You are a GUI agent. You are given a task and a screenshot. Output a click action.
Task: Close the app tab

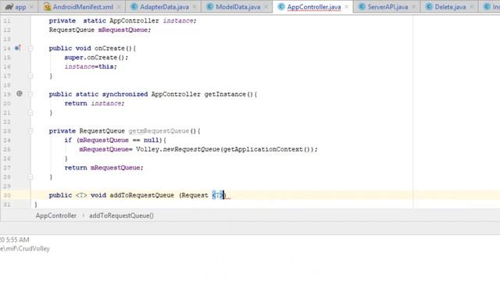click(31, 7)
